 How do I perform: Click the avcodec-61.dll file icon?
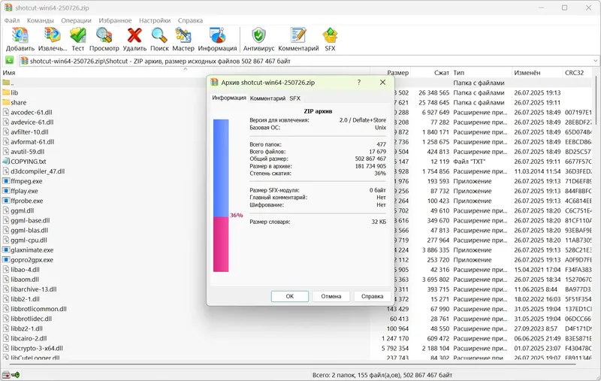point(6,112)
